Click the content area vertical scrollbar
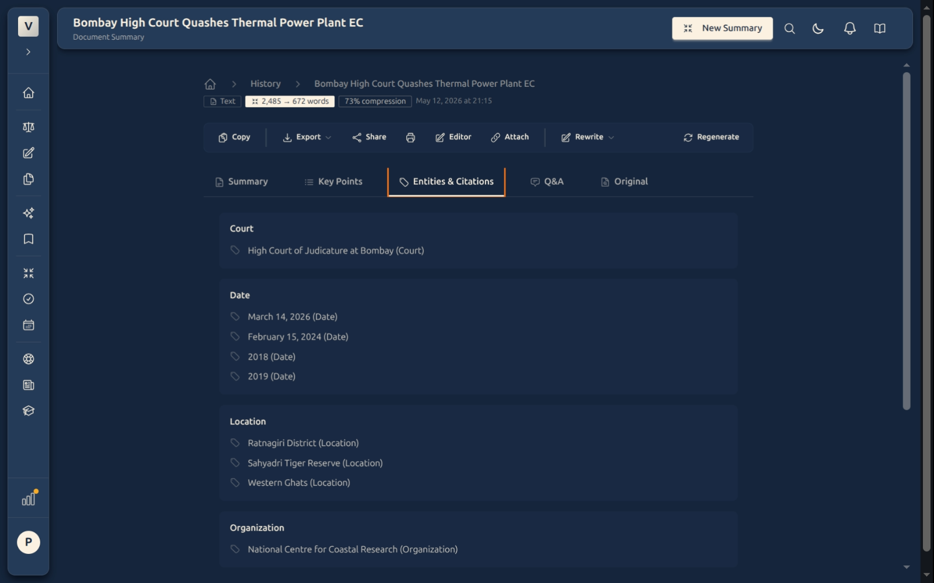This screenshot has height=583, width=934. (907, 241)
